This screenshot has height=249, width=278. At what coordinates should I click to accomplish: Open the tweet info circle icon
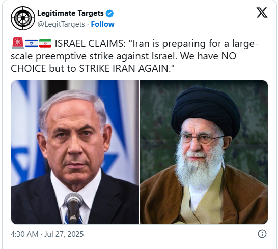pos(262,234)
